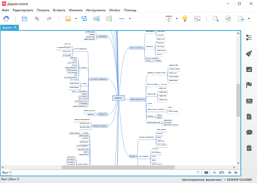The width and height of the screenshot is (257, 183).
Task: Open the Notes side panel
Action: click(249, 117)
